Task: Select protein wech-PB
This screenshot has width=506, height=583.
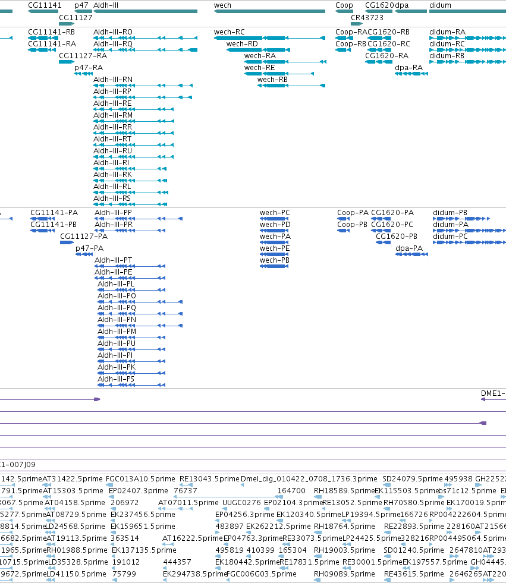Action: tap(275, 260)
